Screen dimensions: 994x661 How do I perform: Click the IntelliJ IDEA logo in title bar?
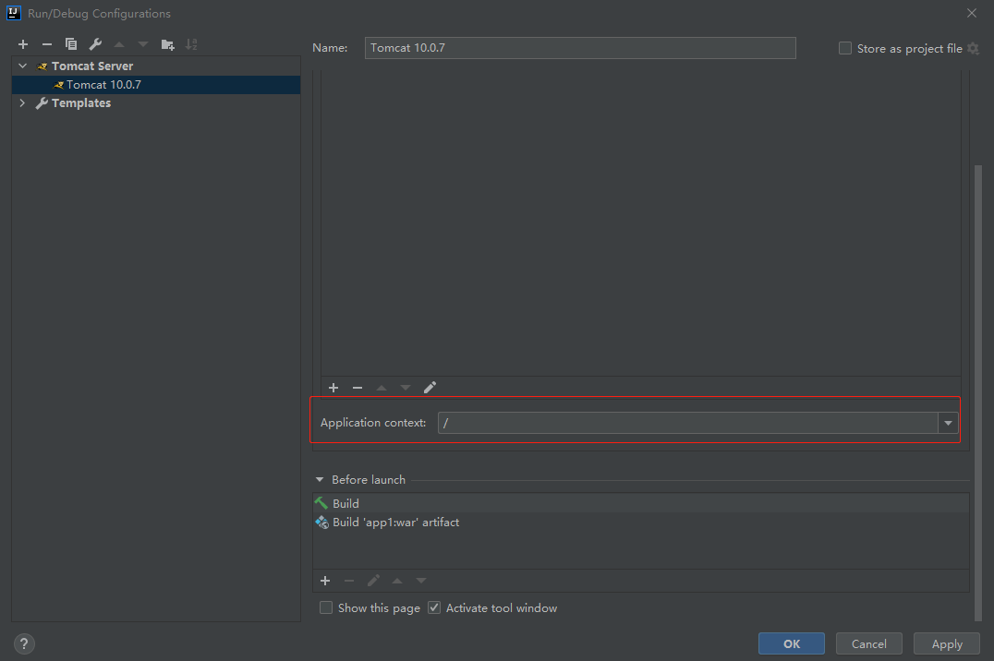(x=13, y=13)
